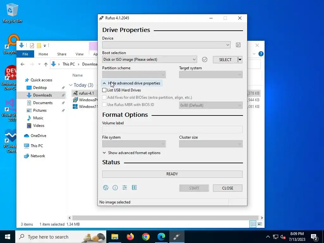Show hidden tray icons chevron
Screen dimensions: 324x243
pos(268,237)
